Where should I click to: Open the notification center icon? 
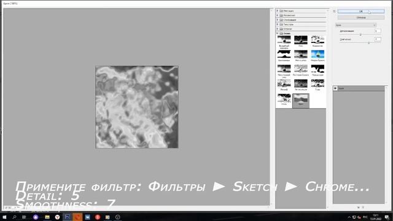pos(387,217)
